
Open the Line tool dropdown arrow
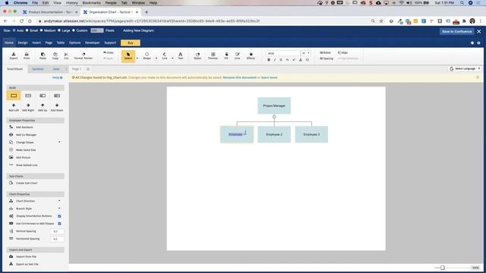[x=172, y=58]
